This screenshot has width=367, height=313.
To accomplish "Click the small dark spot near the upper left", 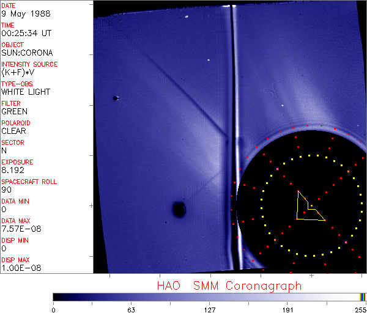I will coord(115,98).
